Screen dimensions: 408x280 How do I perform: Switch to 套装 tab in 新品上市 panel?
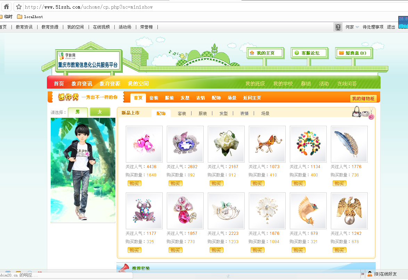pos(182,114)
